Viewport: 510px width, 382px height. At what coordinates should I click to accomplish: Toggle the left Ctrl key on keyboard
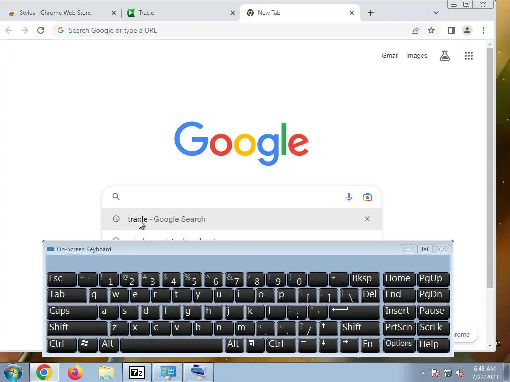61,345
